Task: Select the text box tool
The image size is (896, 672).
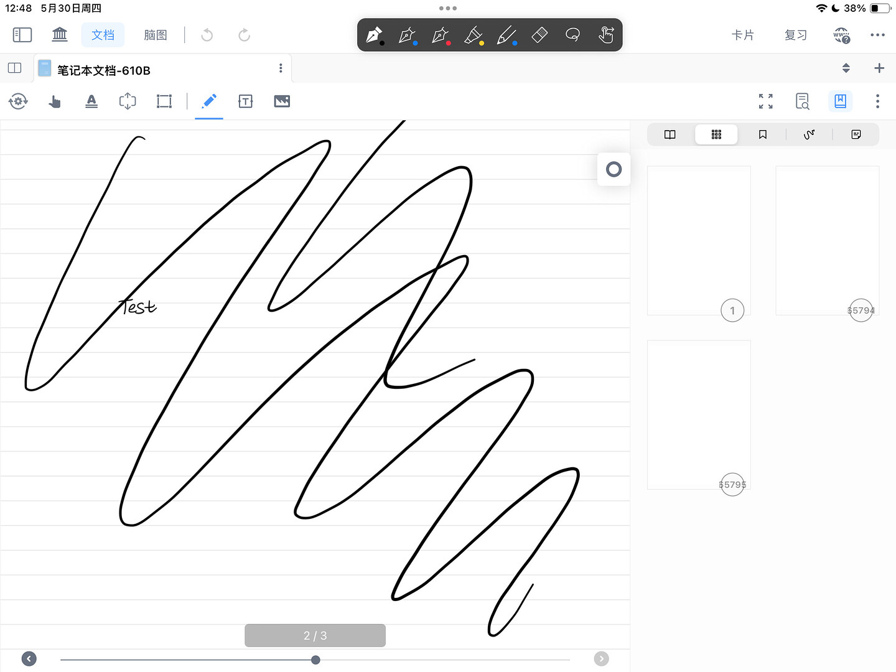Action: click(246, 101)
